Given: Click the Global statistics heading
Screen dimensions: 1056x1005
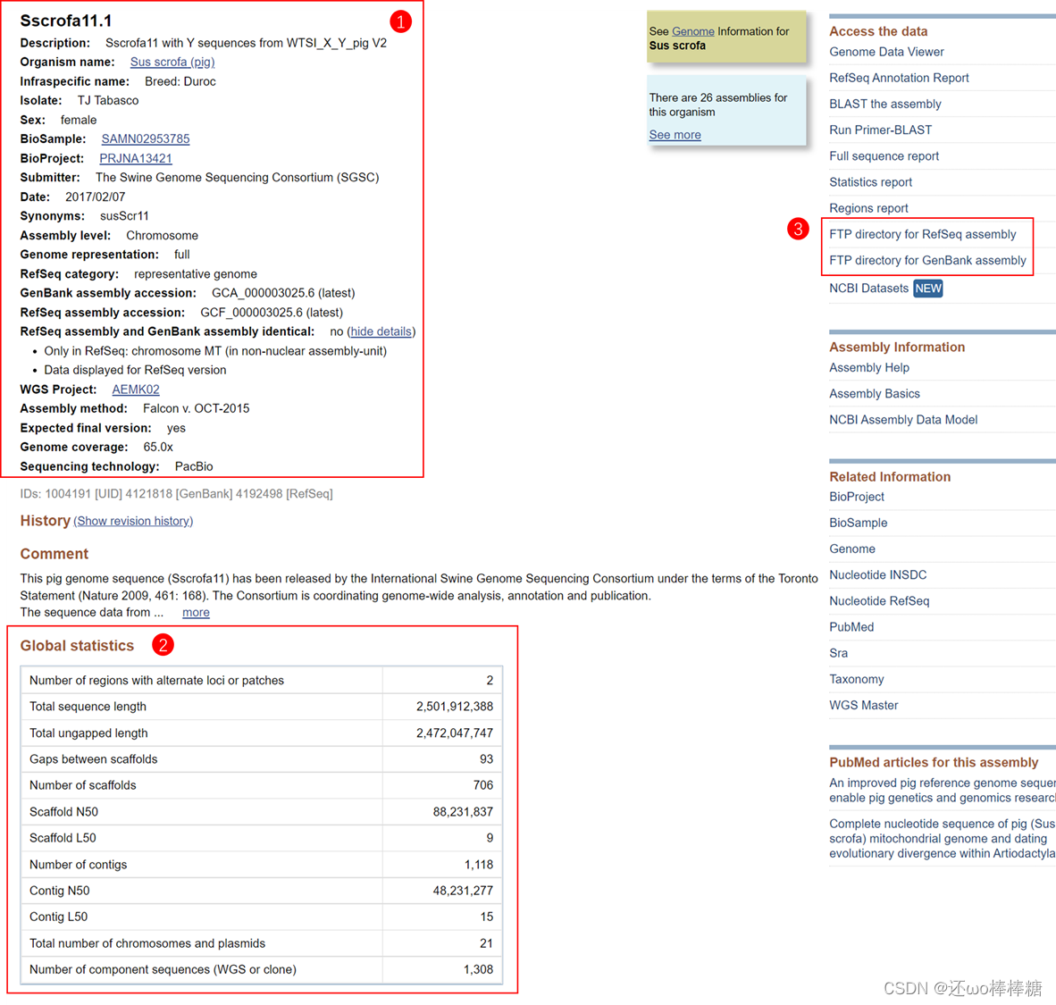Looking at the screenshot, I should (77, 645).
